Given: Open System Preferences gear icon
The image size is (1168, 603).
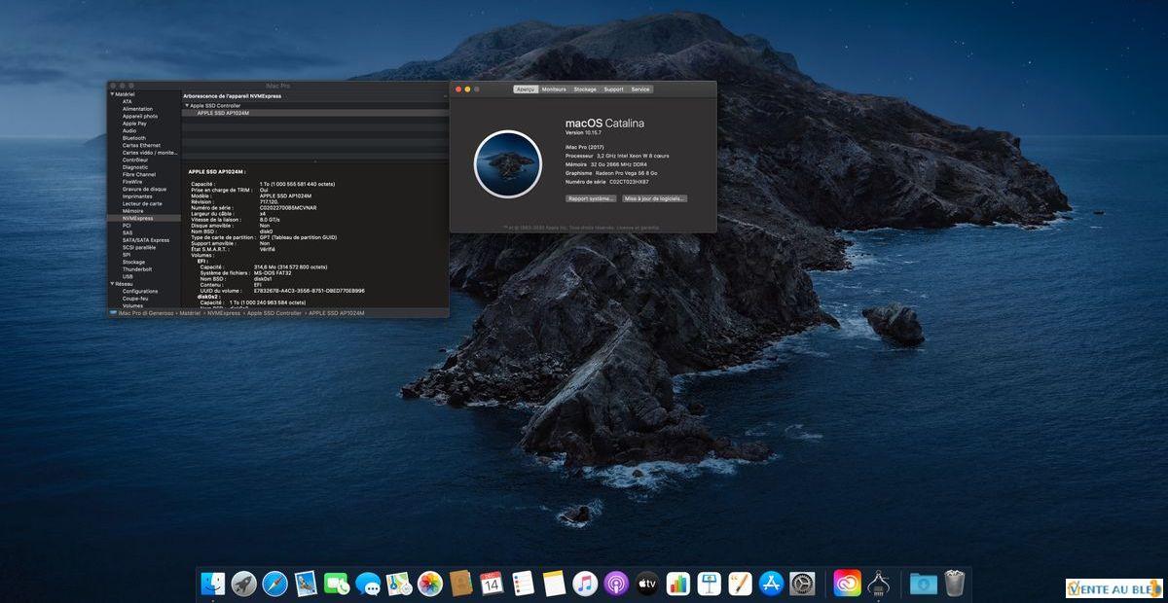Looking at the screenshot, I should (803, 584).
